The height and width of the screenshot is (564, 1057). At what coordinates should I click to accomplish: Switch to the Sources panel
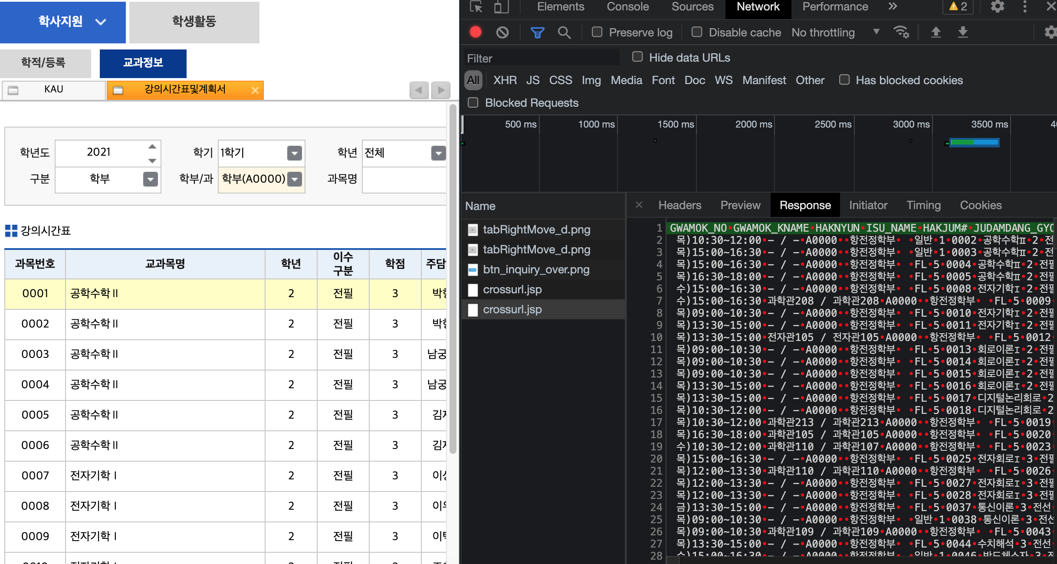pos(693,7)
